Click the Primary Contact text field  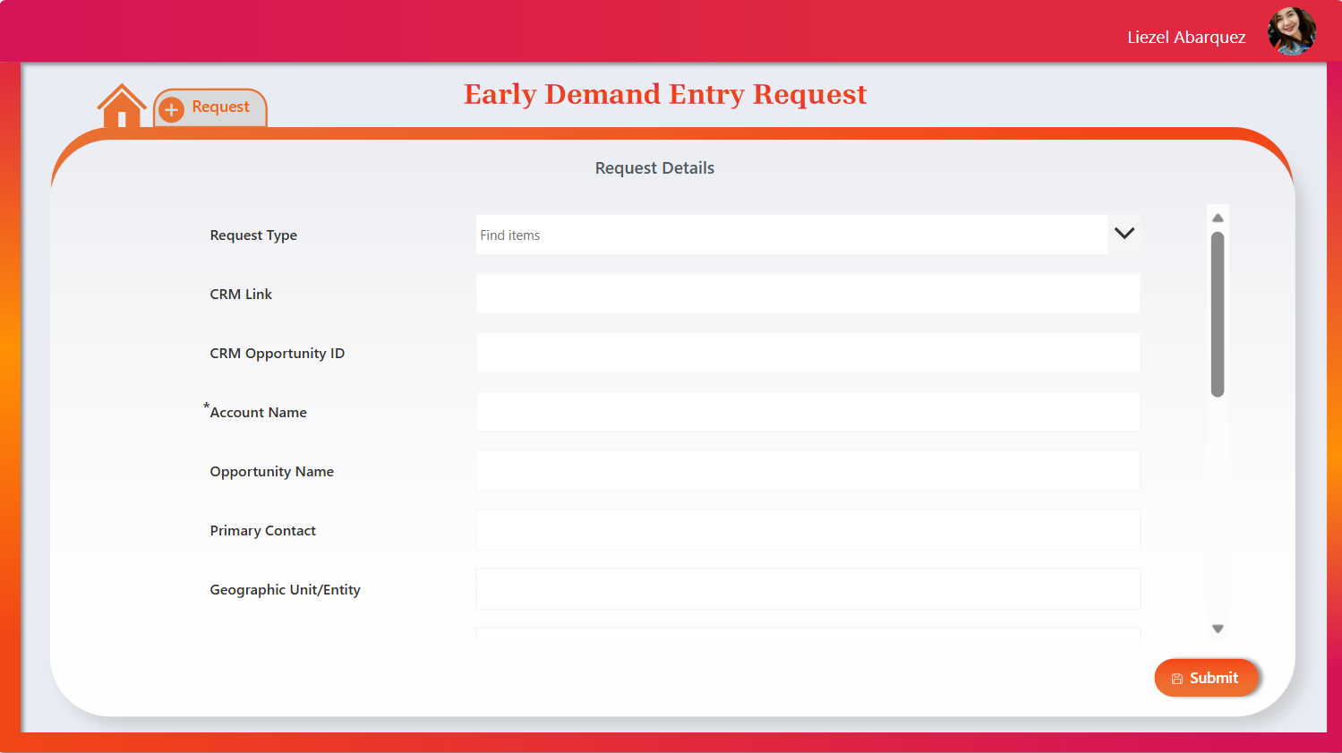808,530
